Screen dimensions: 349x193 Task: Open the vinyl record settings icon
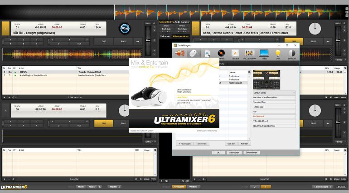(221, 54)
